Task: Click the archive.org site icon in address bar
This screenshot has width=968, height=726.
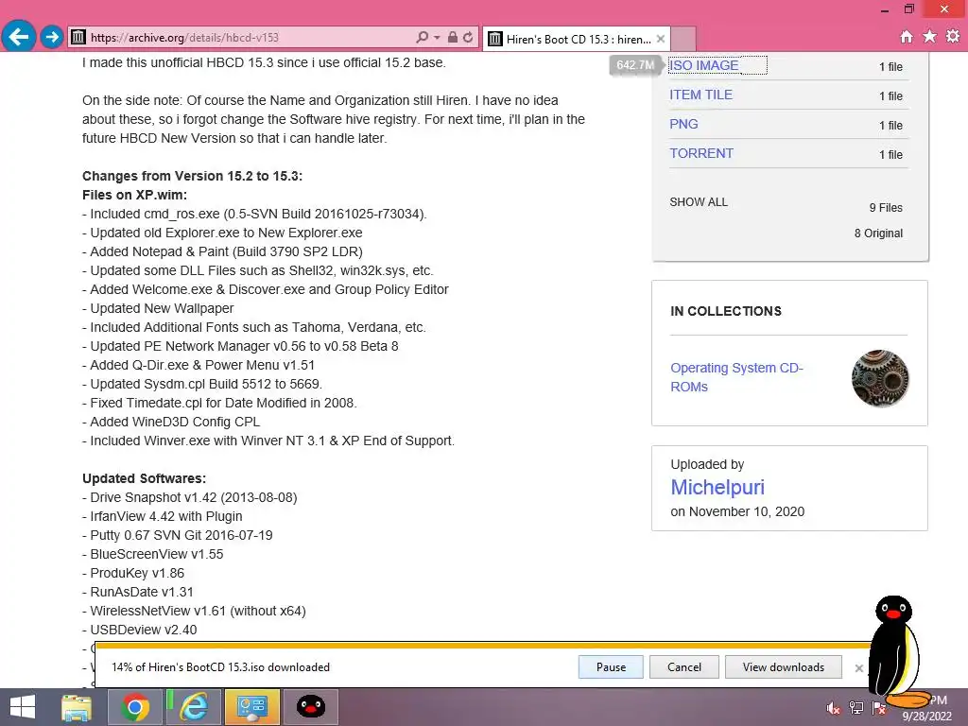Action: [78, 37]
